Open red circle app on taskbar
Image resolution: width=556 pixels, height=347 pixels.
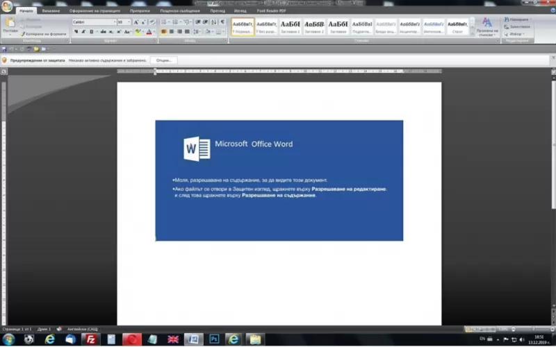pos(132,339)
